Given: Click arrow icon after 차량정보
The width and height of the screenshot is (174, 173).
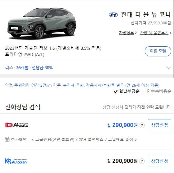Looking at the screenshot, I should pos(136,33).
